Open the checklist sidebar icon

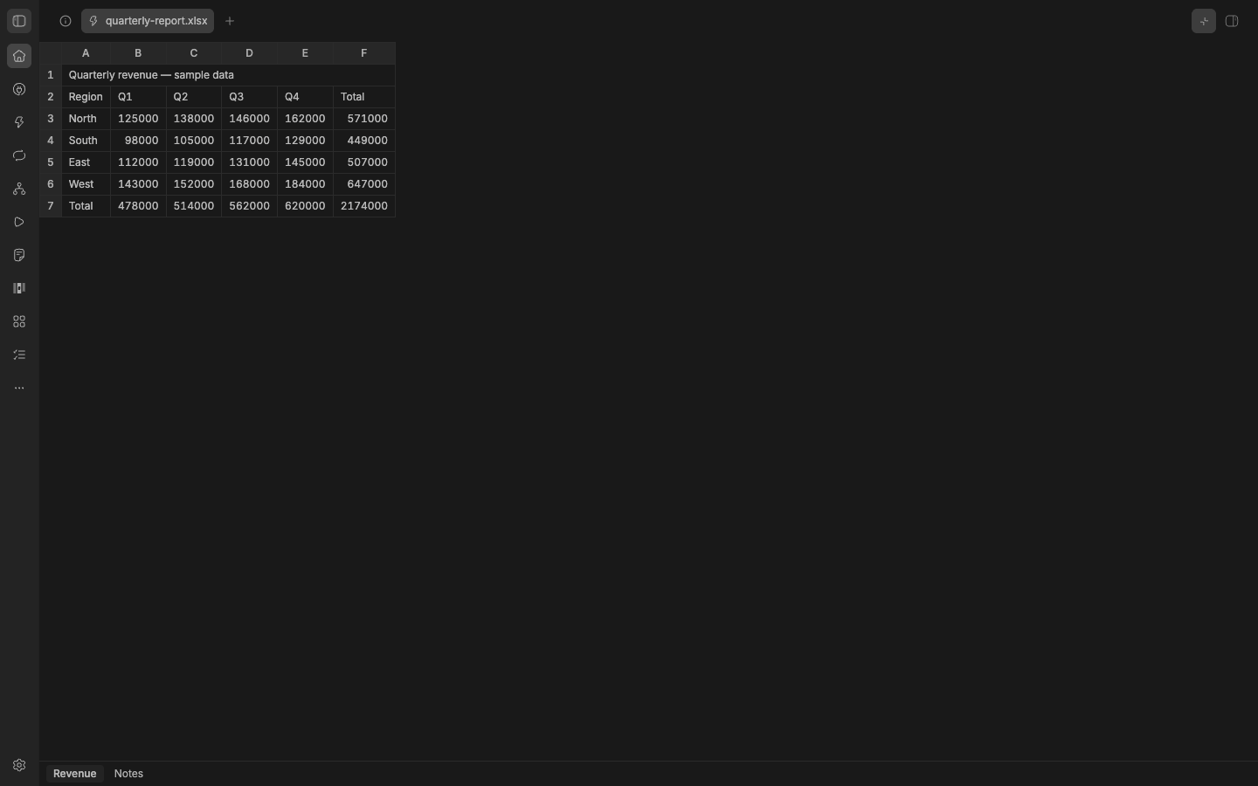[x=19, y=355]
